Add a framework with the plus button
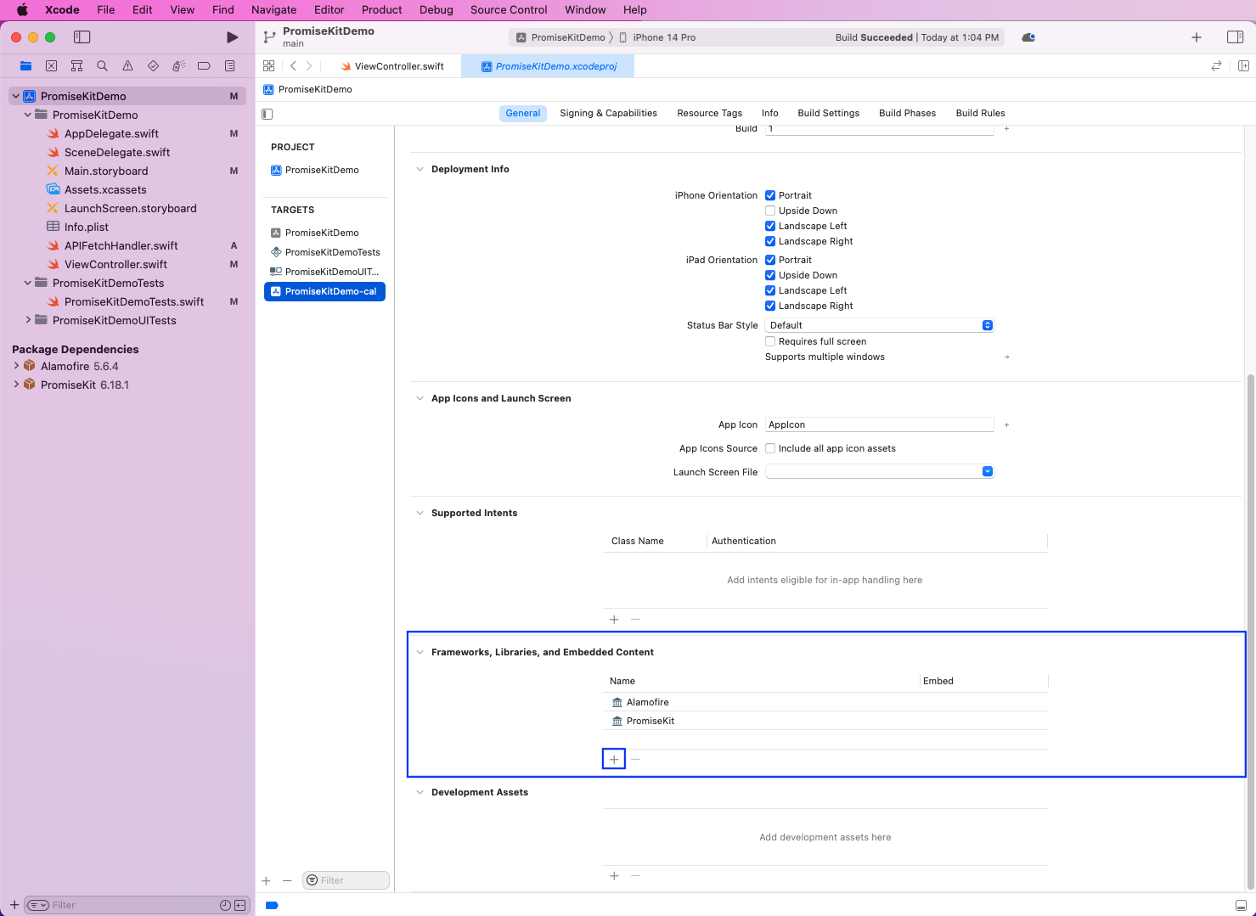The height and width of the screenshot is (916, 1256). pos(614,759)
